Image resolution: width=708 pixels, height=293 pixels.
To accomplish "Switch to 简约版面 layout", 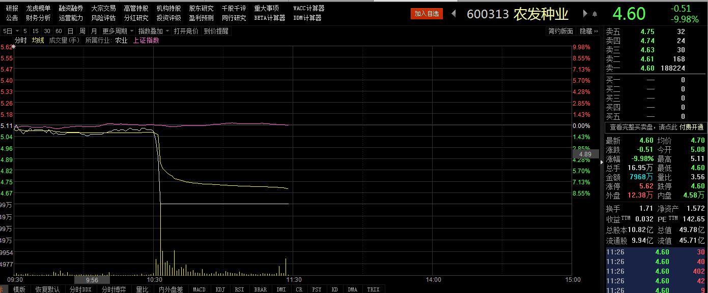I will [x=560, y=31].
